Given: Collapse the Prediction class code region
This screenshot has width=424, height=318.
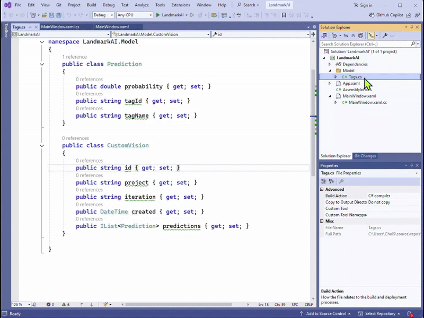Looking at the screenshot, I should pos(42,64).
